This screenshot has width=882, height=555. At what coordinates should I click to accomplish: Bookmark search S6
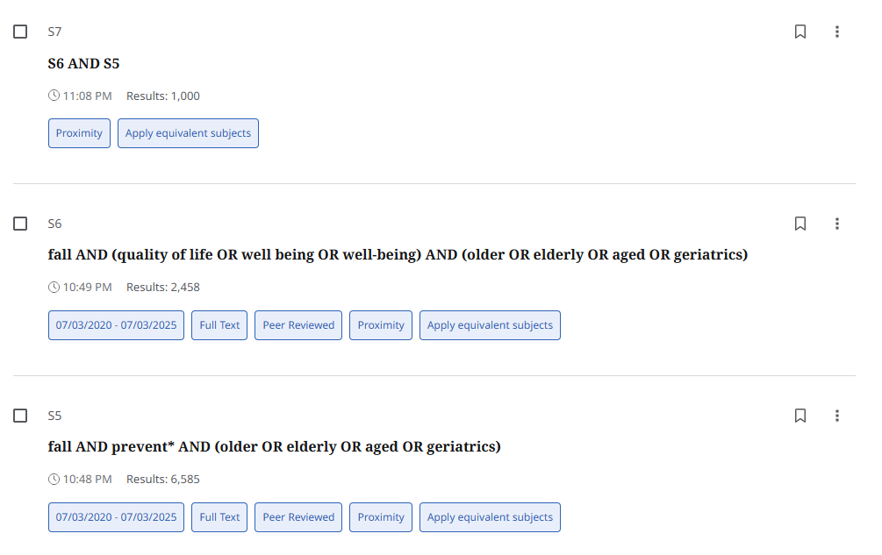(800, 224)
